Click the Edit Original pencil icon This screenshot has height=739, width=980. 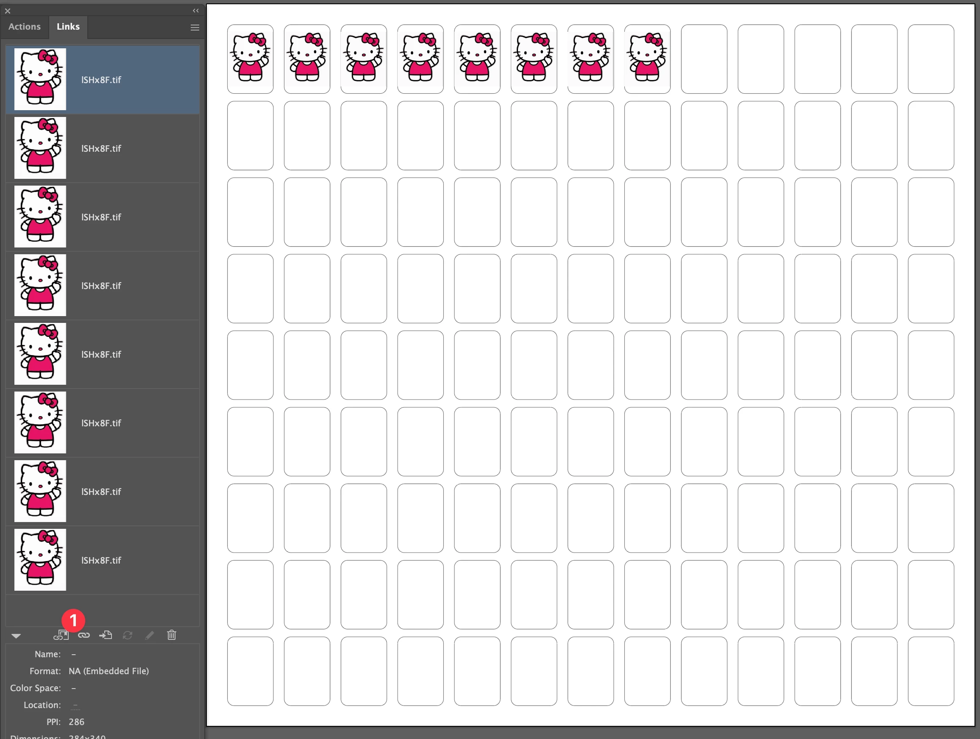tap(150, 635)
